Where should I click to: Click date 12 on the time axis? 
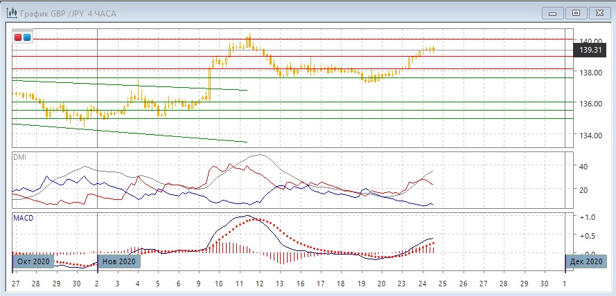coord(260,284)
